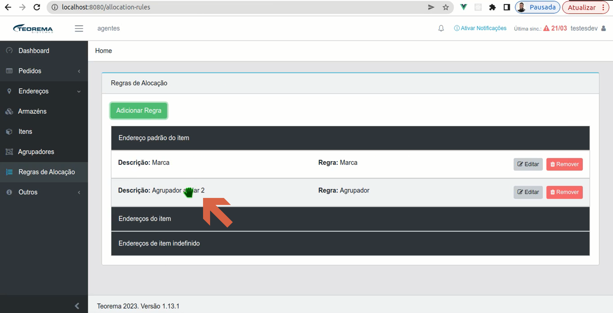This screenshot has width=613, height=313.
Task: Collapse the sidebar with the bottom arrow
Action: [x=77, y=306]
